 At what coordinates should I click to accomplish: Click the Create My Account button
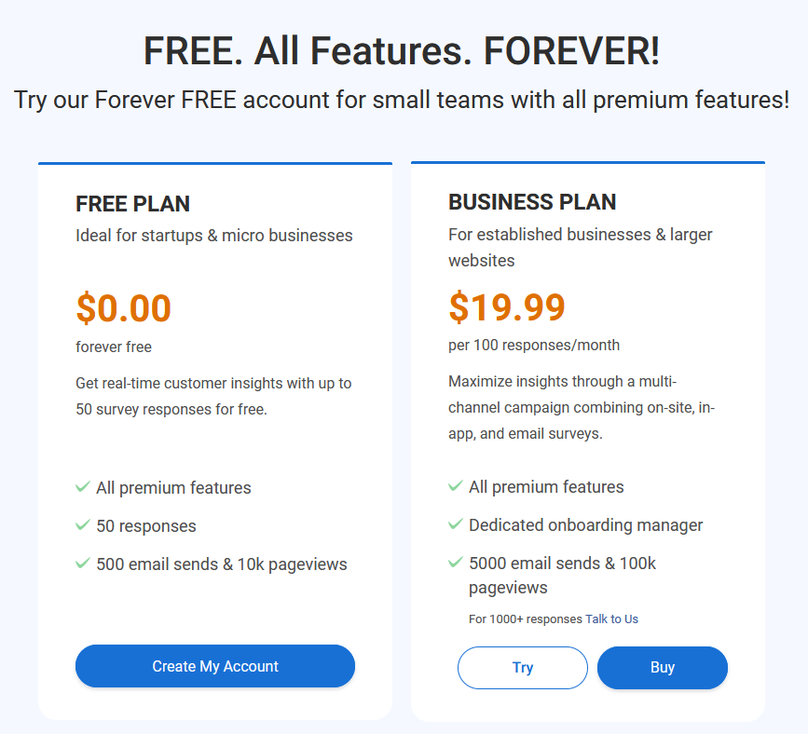pos(215,666)
